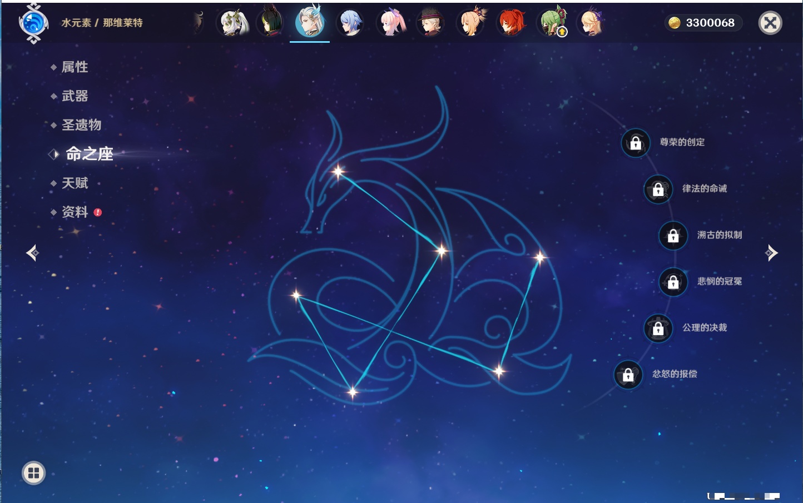Click the locked 律法的命诫 constellation icon
803x503 pixels.
click(658, 189)
